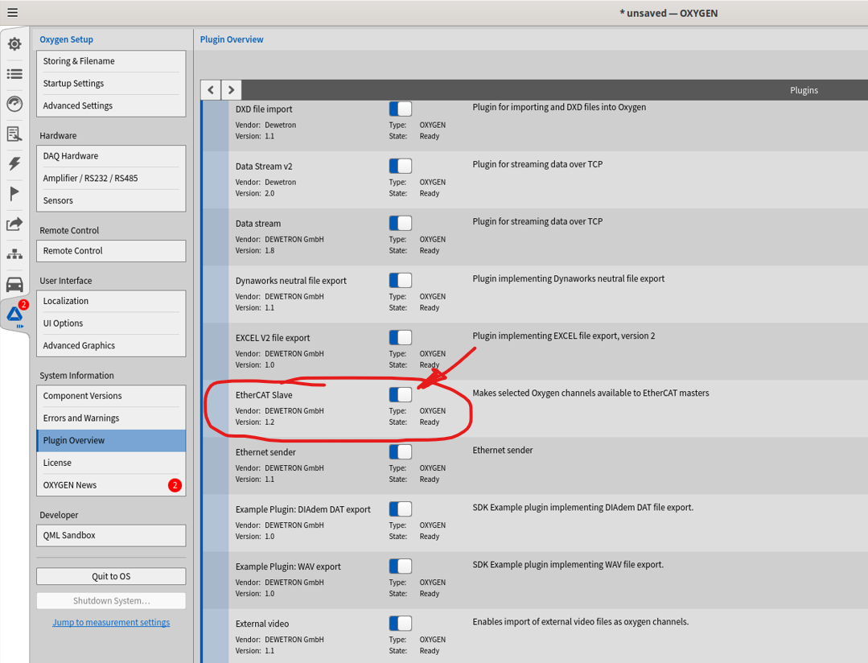Click the Plugins column header

(804, 90)
